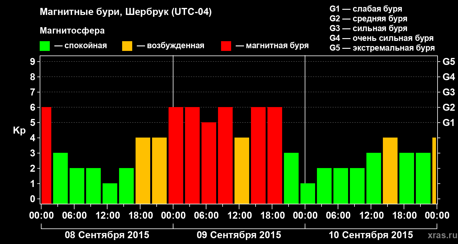Click the G4 label on right axis
The image size is (458, 244).
coord(449,77)
